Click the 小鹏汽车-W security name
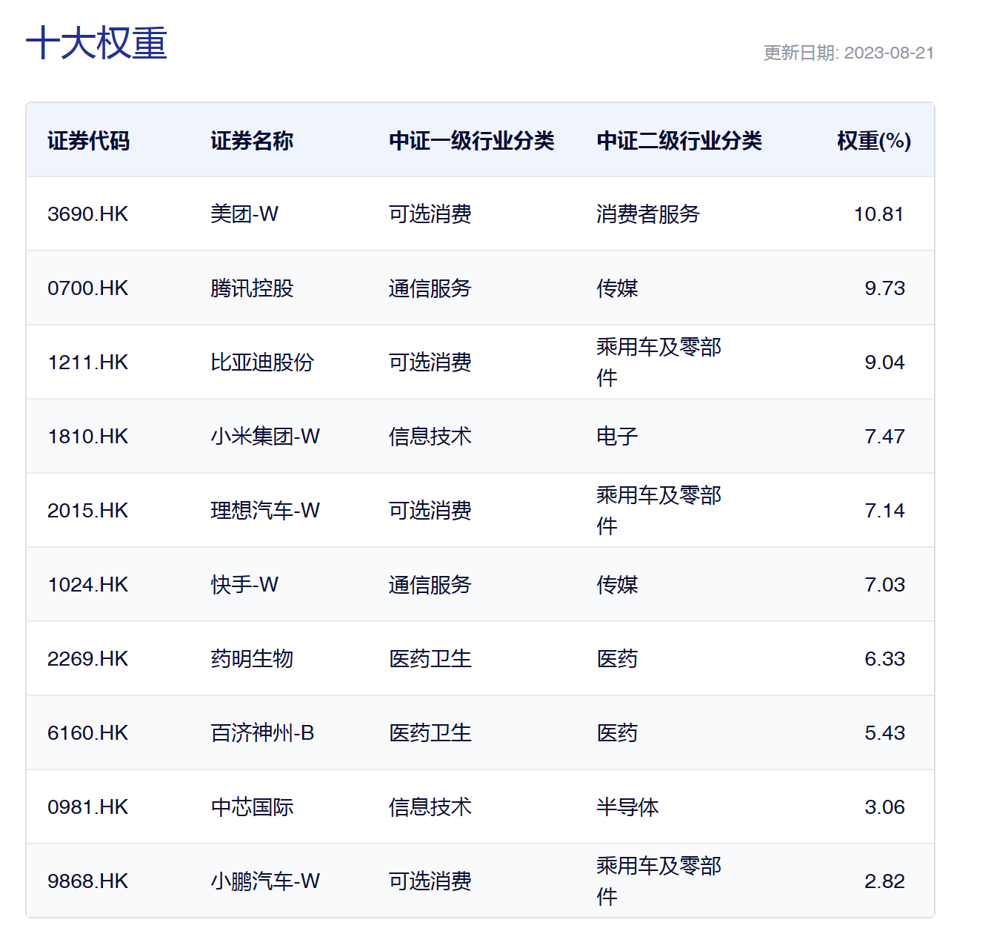This screenshot has width=994, height=934. tap(265, 881)
